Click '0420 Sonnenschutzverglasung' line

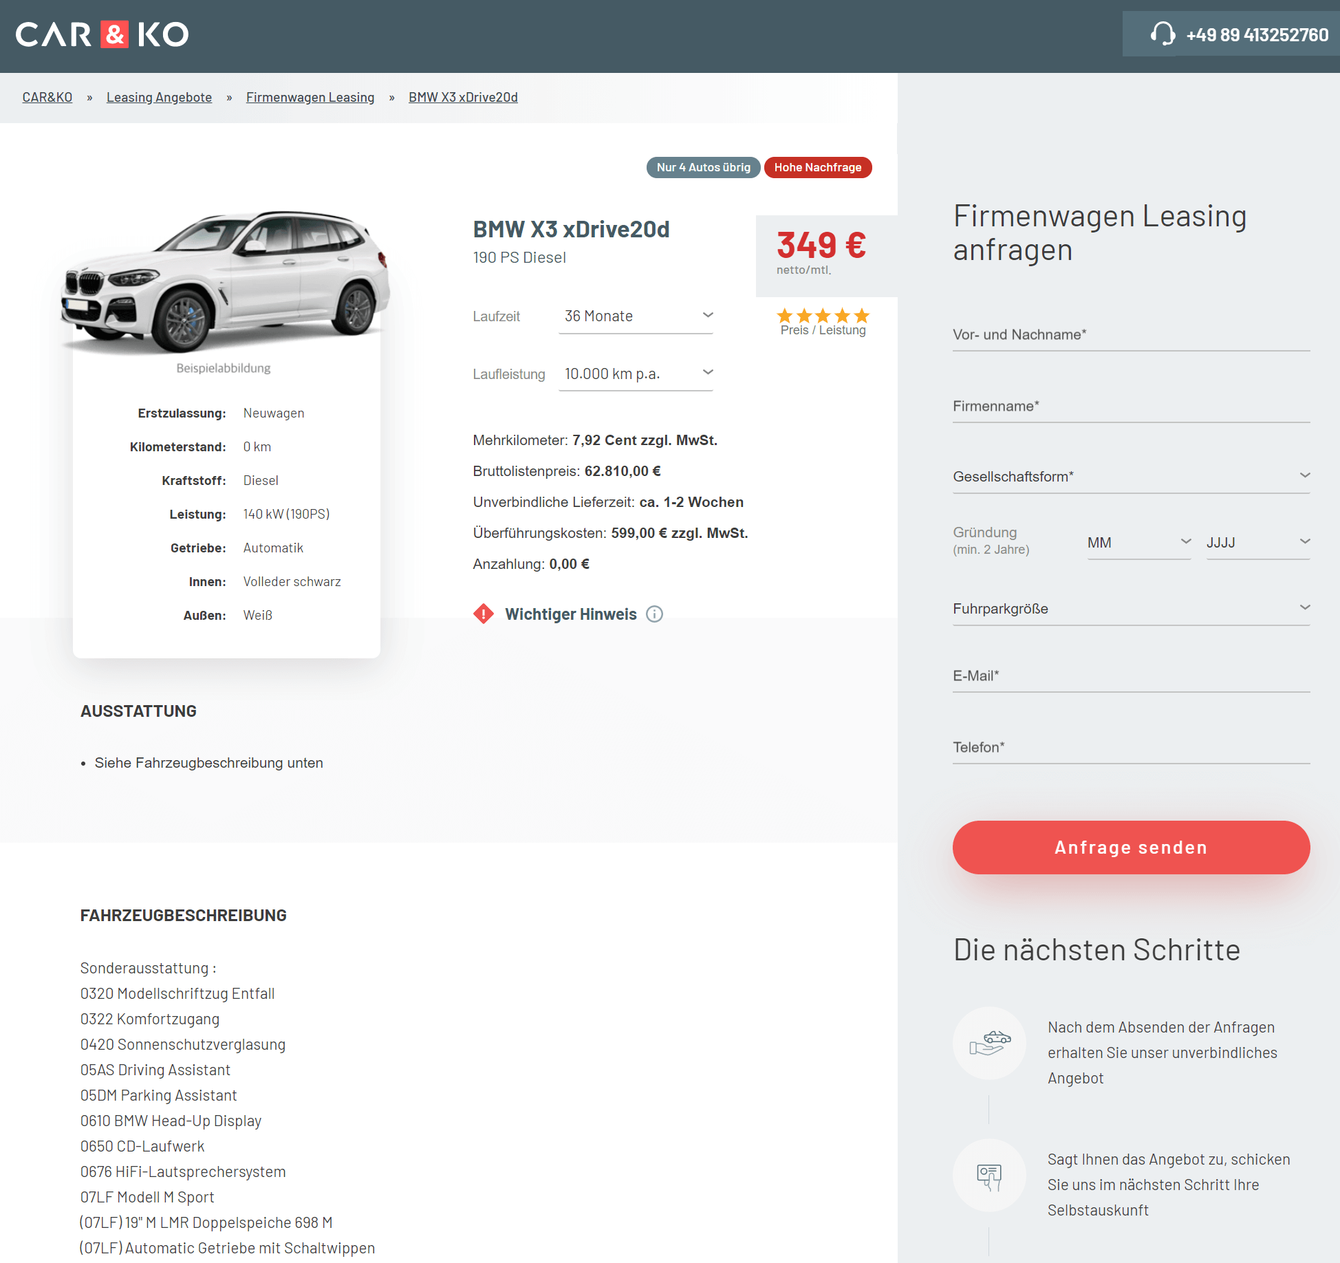click(x=183, y=1044)
